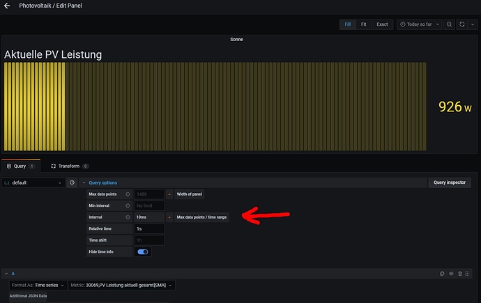
Task: Collapse query row A
Action: point(6,274)
